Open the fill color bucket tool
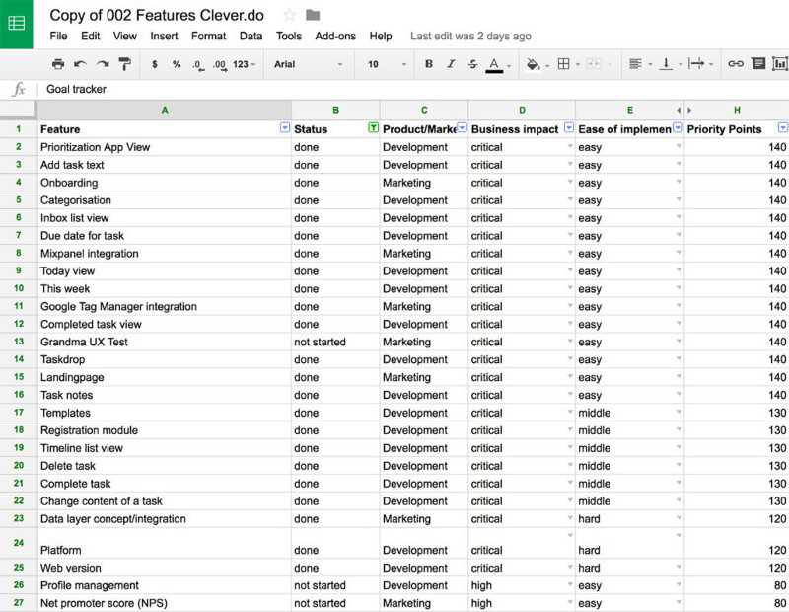This screenshot has width=789, height=612. click(x=534, y=64)
